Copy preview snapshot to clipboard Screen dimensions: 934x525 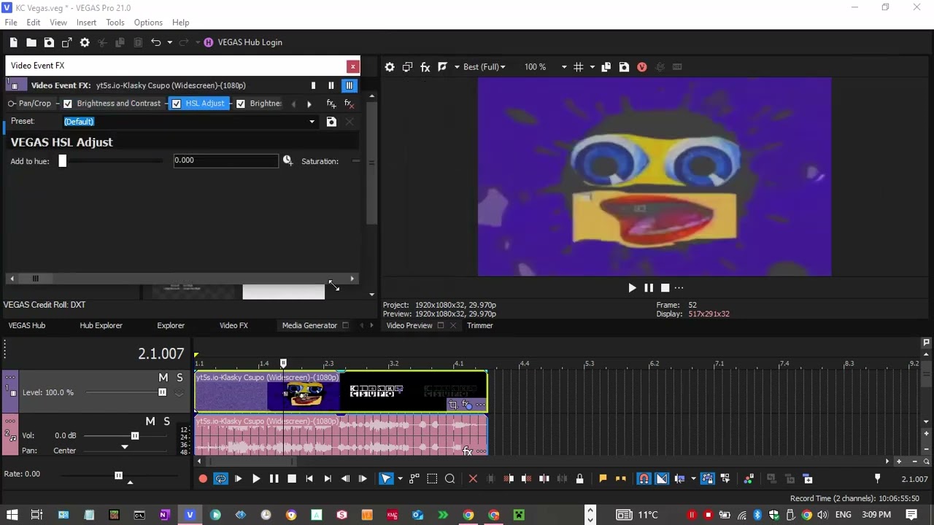[606, 67]
